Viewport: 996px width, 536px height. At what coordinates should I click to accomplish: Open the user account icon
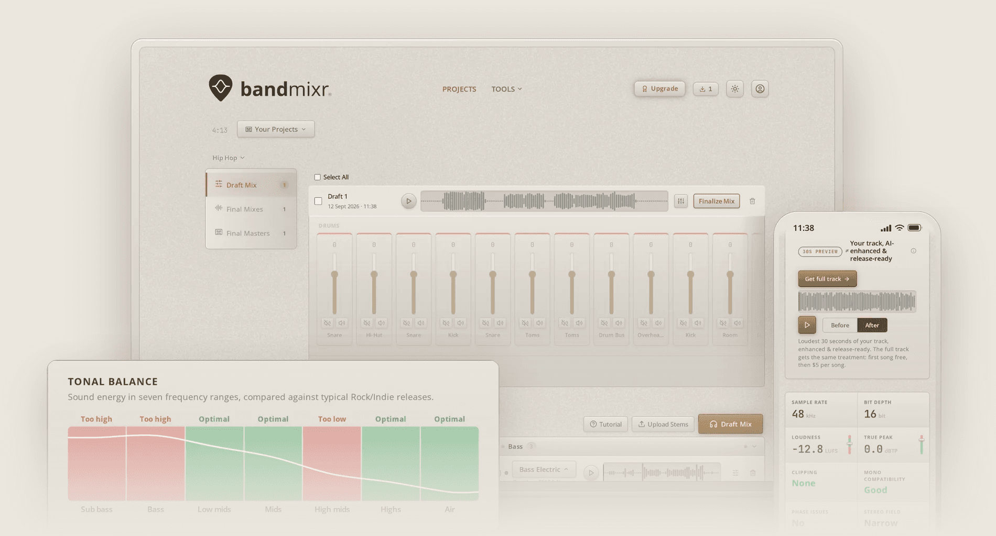pos(760,89)
